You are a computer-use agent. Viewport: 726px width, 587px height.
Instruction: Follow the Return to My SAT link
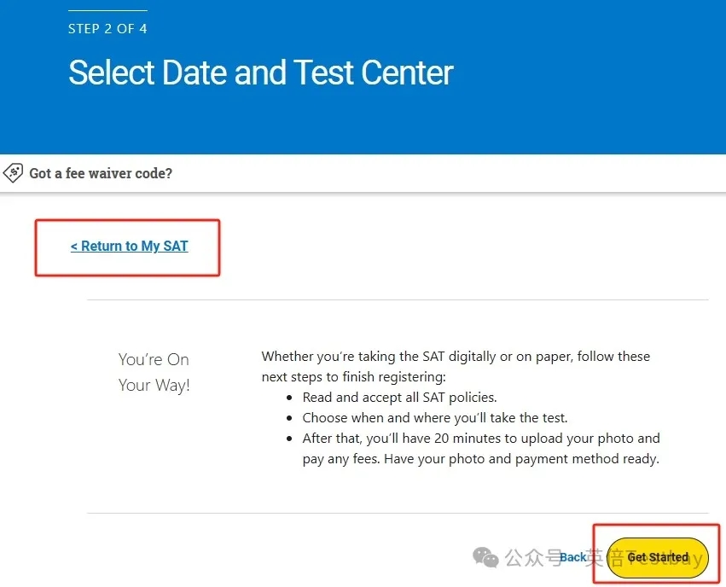pyautogui.click(x=130, y=247)
